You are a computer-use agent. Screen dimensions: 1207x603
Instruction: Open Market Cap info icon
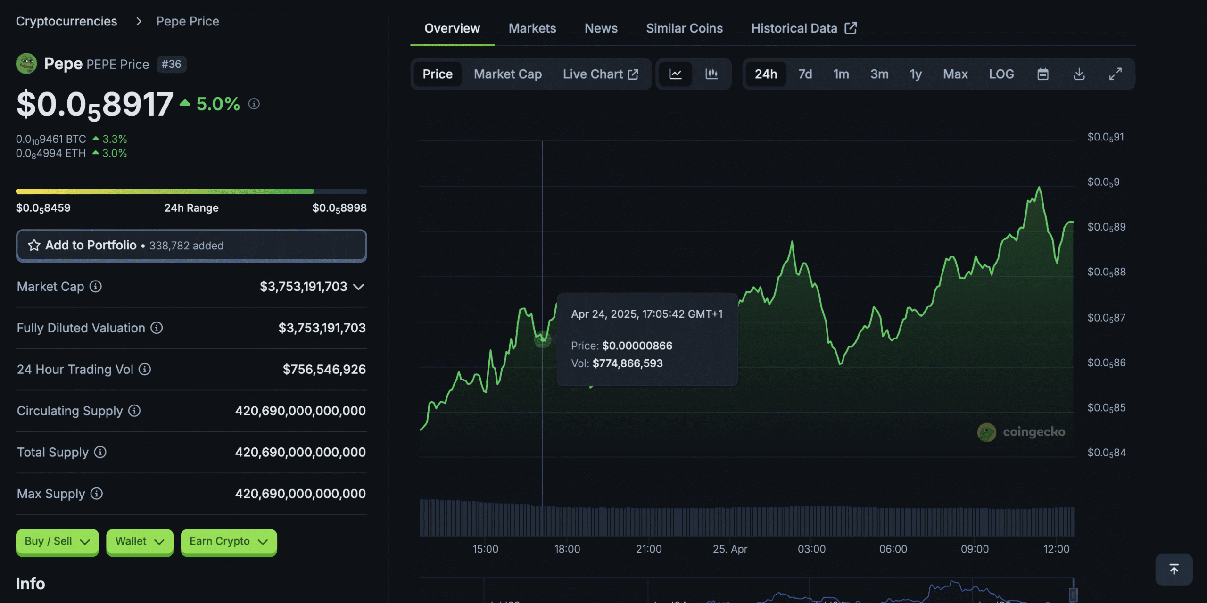pos(96,286)
